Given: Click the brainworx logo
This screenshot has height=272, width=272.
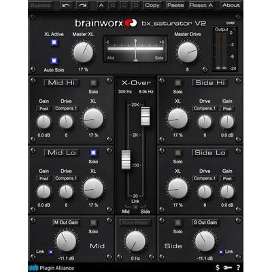Looking at the screenshot, I should coord(106,23).
